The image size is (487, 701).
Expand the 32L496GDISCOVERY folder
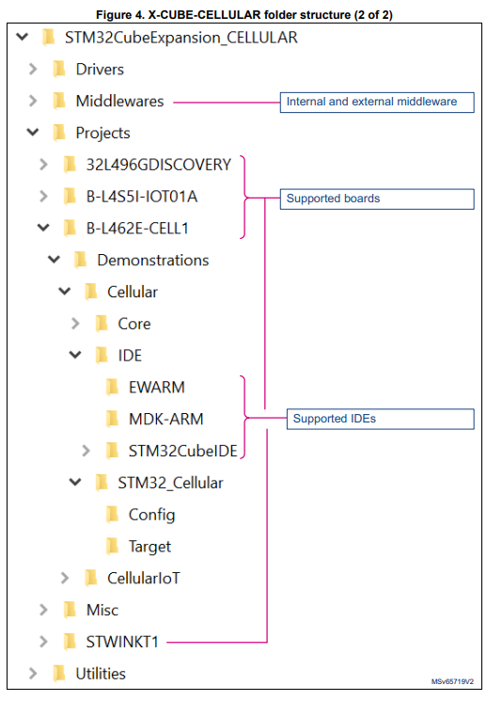pyautogui.click(x=43, y=165)
